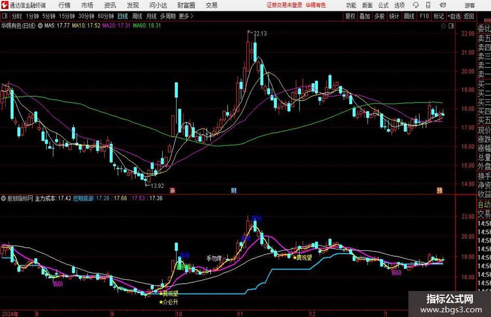This screenshot has width=491, height=317.
Task: Click the 13.92 low price label
Action: pos(157,186)
